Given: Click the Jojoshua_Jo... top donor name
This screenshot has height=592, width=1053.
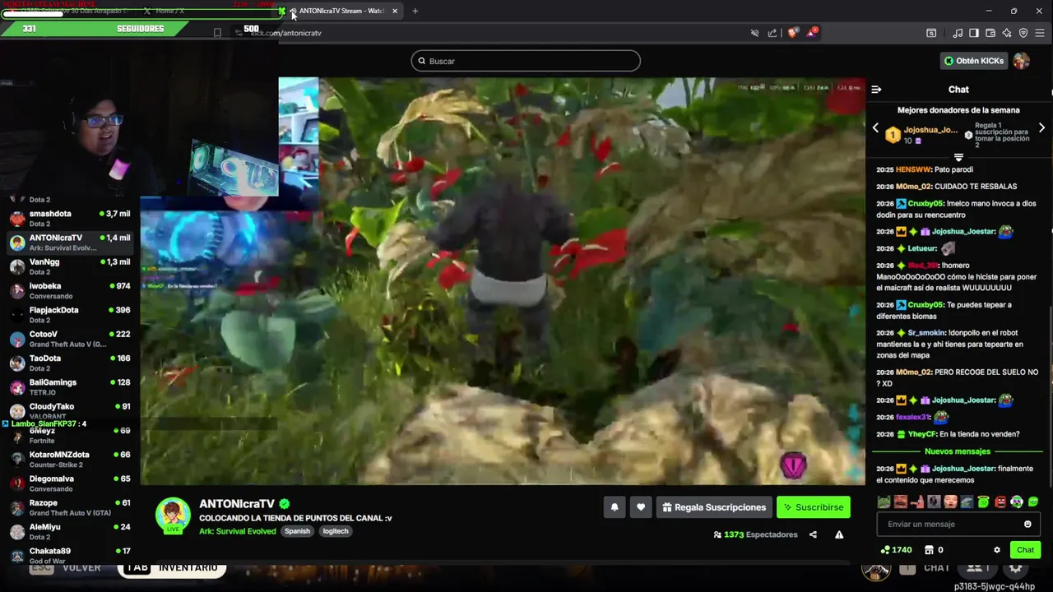Looking at the screenshot, I should [x=930, y=130].
